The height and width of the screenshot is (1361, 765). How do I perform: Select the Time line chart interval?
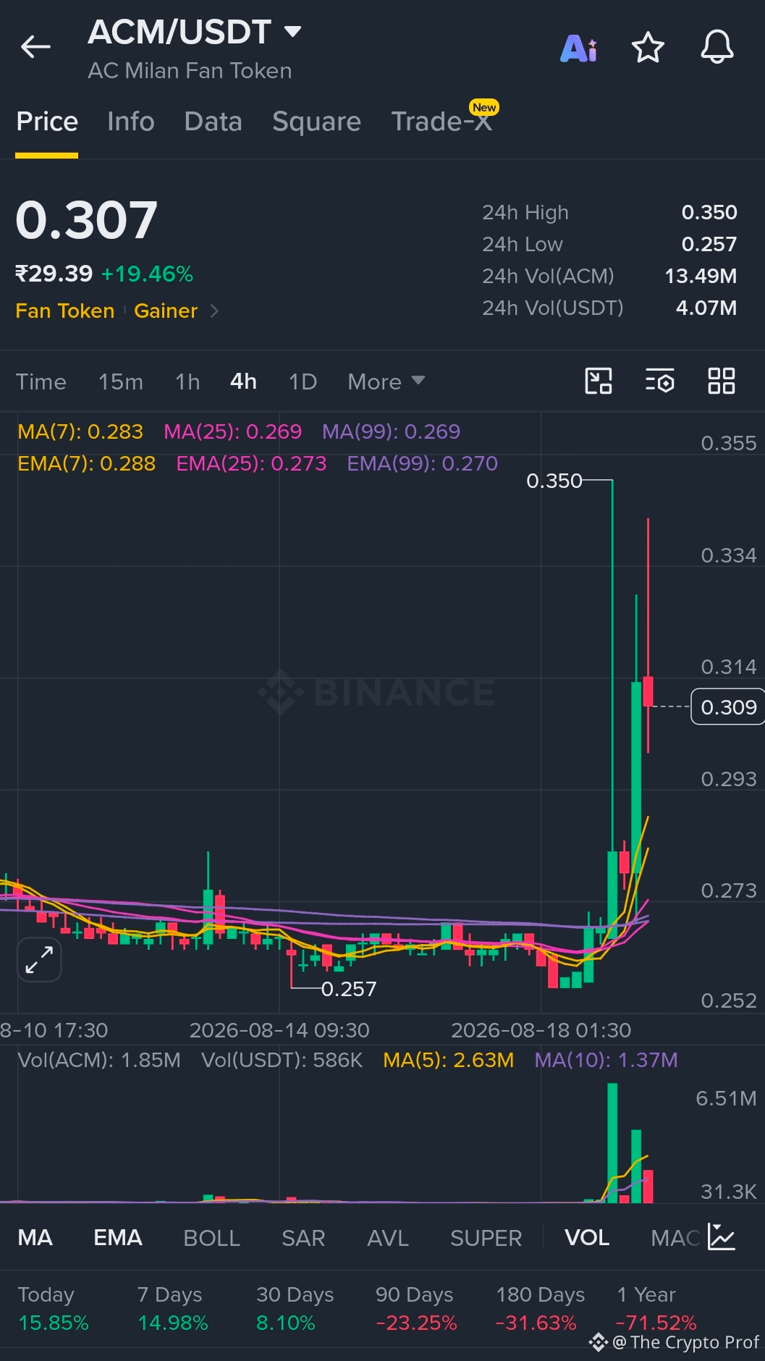tap(41, 382)
